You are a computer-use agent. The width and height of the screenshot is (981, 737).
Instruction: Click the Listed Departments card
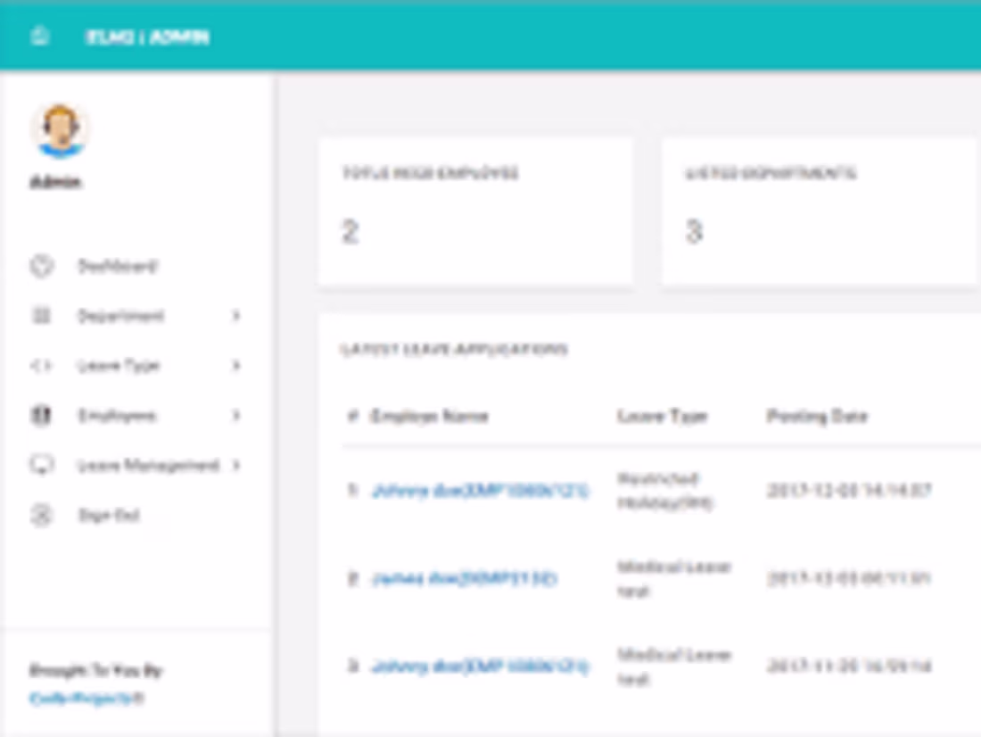click(820, 211)
